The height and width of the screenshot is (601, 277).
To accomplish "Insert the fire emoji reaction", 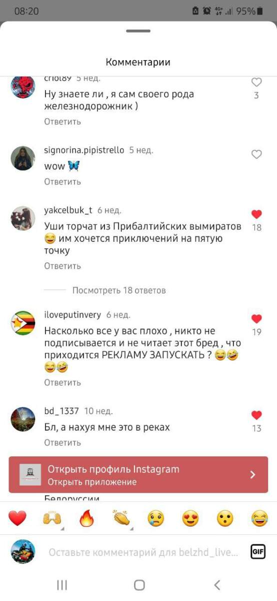I will (x=86, y=518).
